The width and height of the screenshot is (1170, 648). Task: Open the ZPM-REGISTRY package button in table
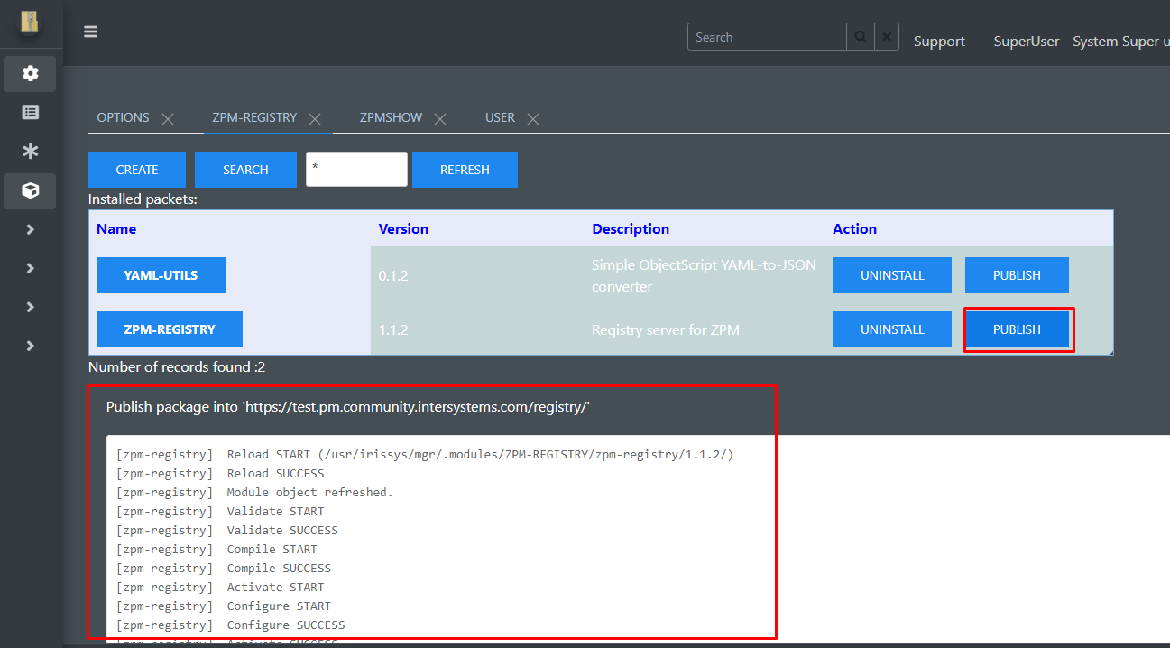(170, 329)
